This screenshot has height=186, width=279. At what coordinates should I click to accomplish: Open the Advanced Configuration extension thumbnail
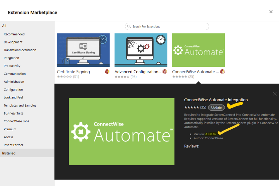click(141, 50)
